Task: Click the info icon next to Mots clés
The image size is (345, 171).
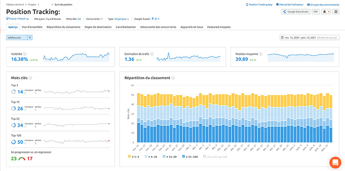Action: [x=30, y=78]
